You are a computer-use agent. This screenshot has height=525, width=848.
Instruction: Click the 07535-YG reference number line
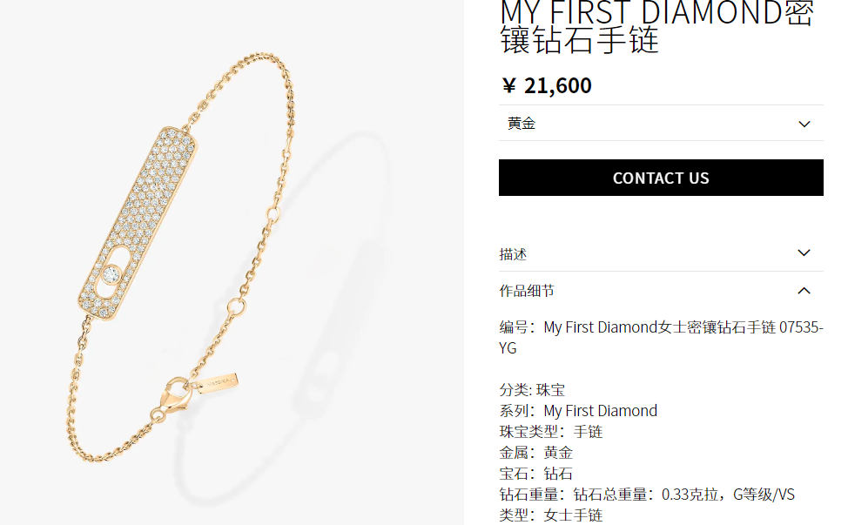point(661,338)
